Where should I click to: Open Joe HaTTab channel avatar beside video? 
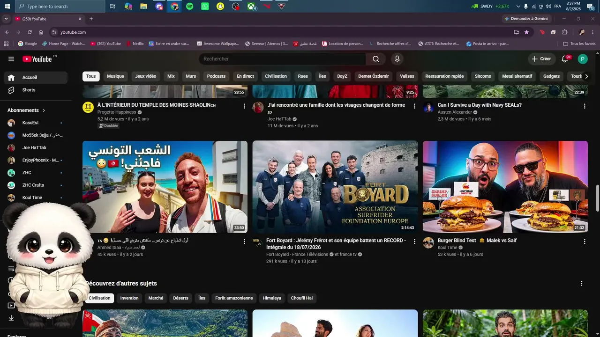258,108
